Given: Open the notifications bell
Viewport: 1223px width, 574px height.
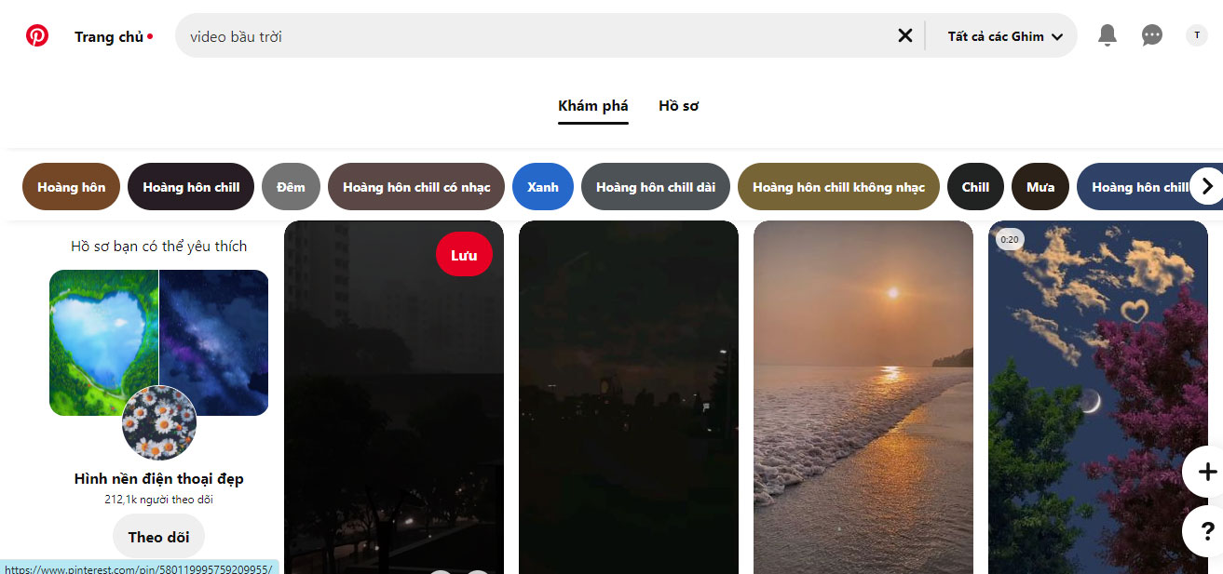Looking at the screenshot, I should pyautogui.click(x=1107, y=36).
